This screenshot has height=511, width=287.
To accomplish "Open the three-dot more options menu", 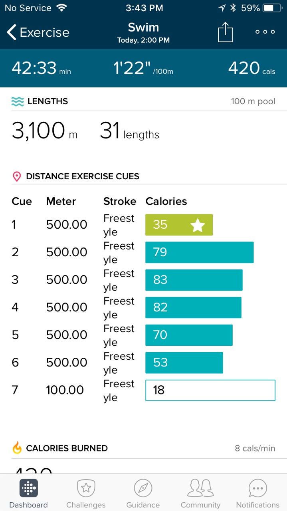I will (x=265, y=32).
